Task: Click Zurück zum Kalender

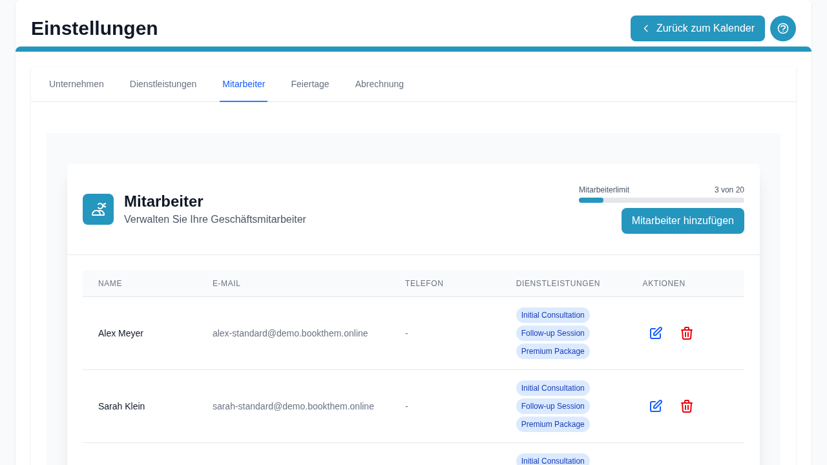Action: pyautogui.click(x=698, y=28)
